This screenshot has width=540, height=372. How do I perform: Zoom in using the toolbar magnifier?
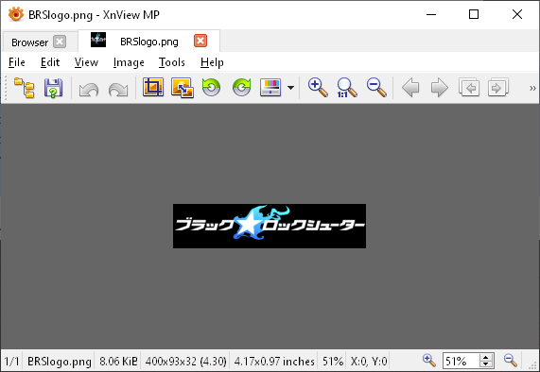[318, 88]
